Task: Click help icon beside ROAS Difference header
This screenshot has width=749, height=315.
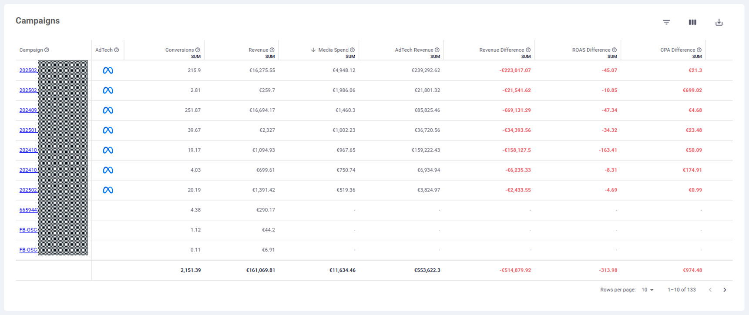Action: [x=614, y=50]
